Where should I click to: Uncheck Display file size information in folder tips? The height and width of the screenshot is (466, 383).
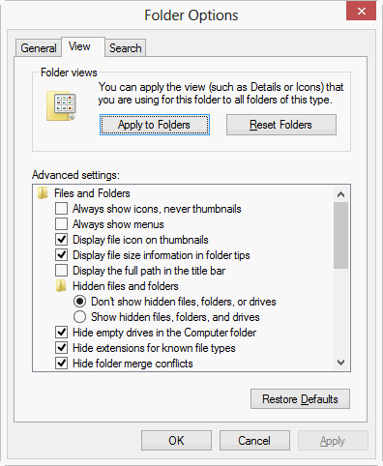point(61,255)
